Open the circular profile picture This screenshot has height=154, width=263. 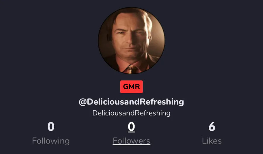point(131,41)
